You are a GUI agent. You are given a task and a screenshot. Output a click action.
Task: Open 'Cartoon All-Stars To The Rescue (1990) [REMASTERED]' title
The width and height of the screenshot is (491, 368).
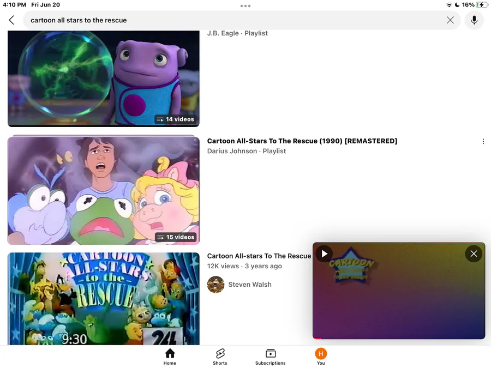point(302,141)
